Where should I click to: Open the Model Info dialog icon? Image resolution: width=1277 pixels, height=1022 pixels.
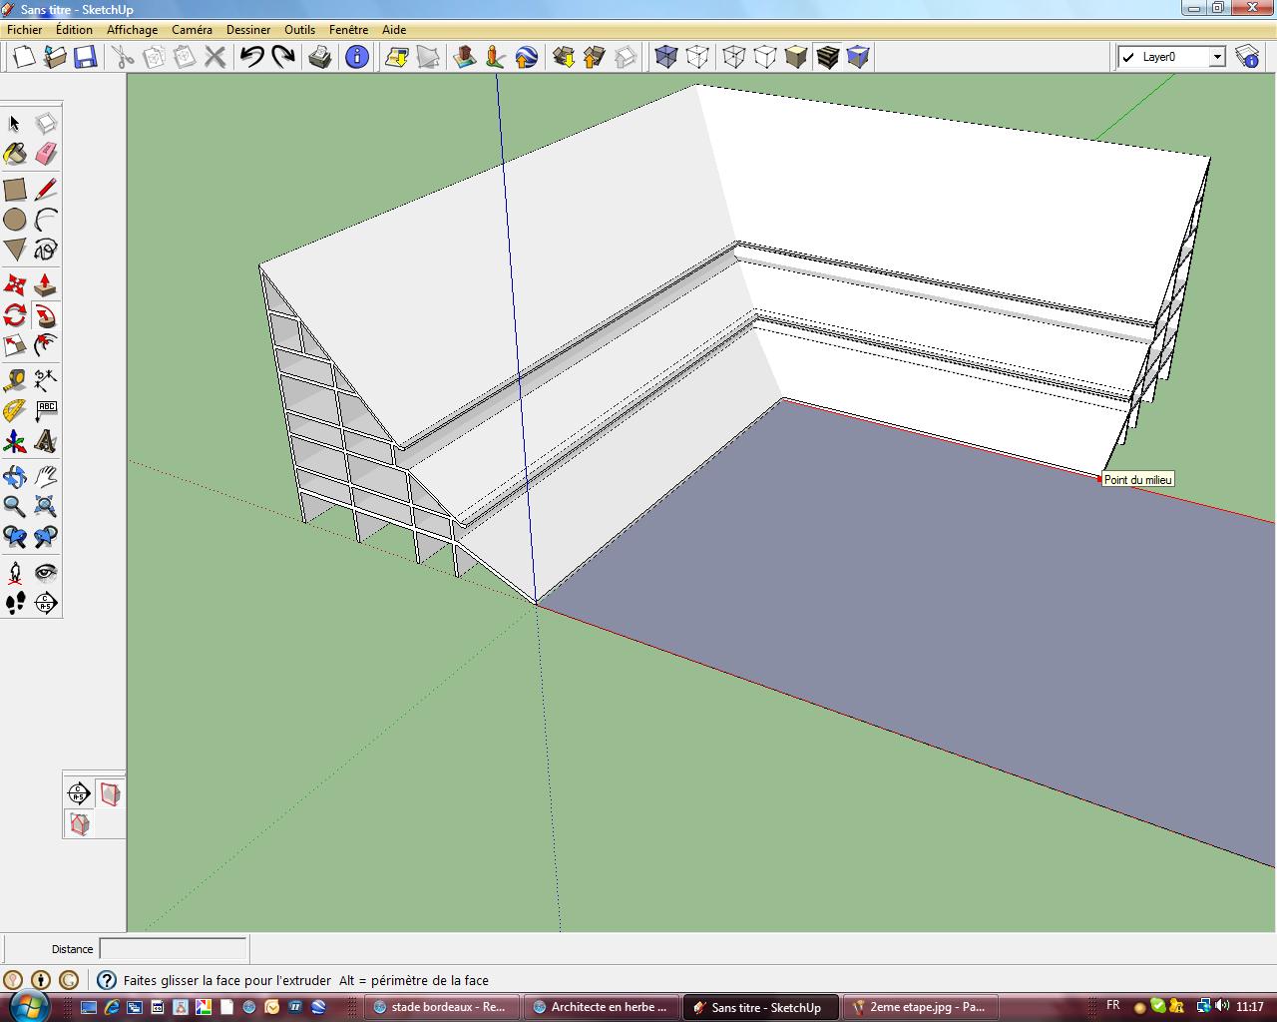pyautogui.click(x=356, y=57)
